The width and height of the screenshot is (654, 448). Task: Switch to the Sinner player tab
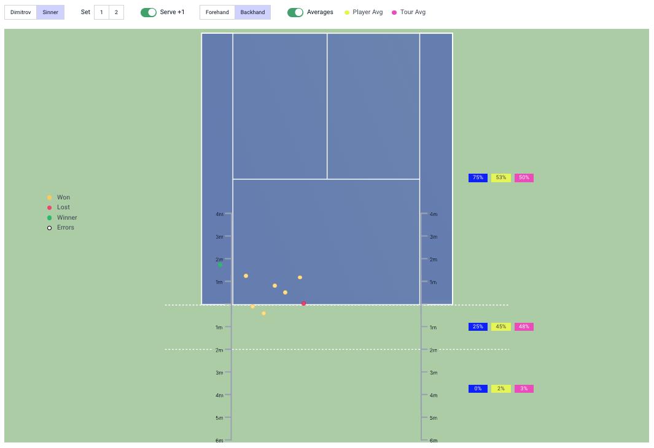(50, 12)
